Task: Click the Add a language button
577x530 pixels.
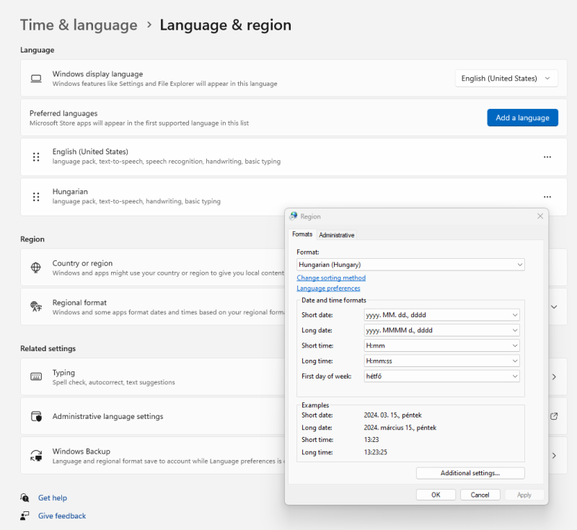Action: (522, 118)
